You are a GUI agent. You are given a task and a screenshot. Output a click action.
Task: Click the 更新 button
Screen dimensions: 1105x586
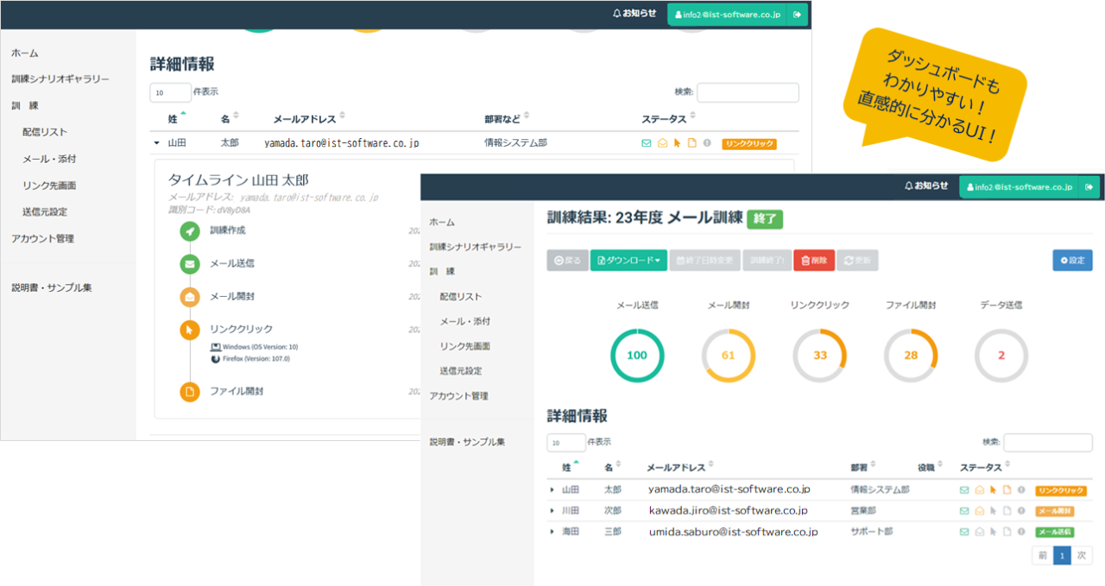pos(858,260)
